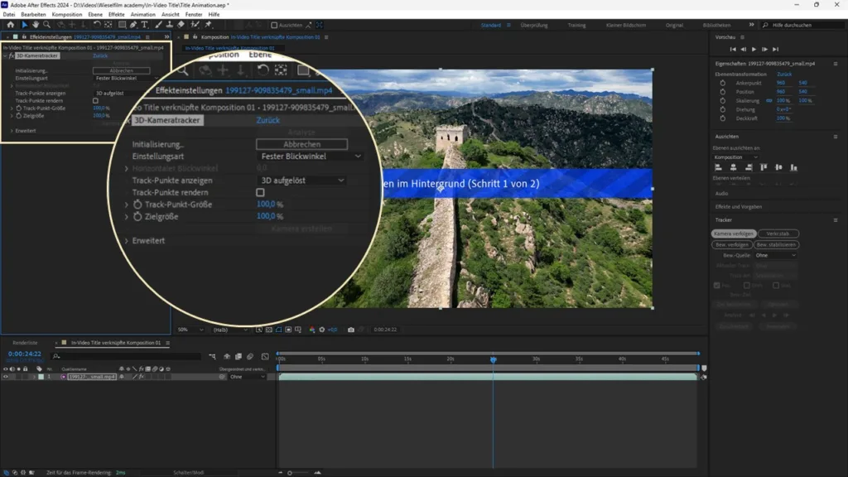Image resolution: width=848 pixels, height=477 pixels.
Task: Open the Fenster menu
Action: coord(194,15)
